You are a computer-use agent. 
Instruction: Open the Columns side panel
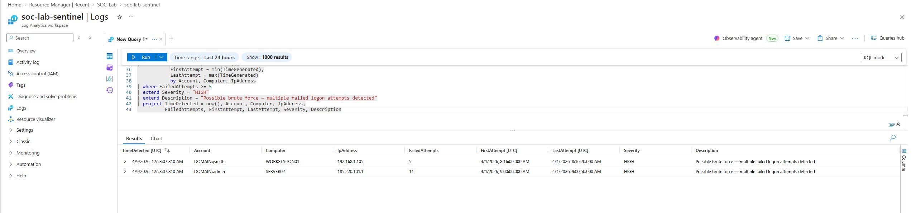(x=904, y=161)
